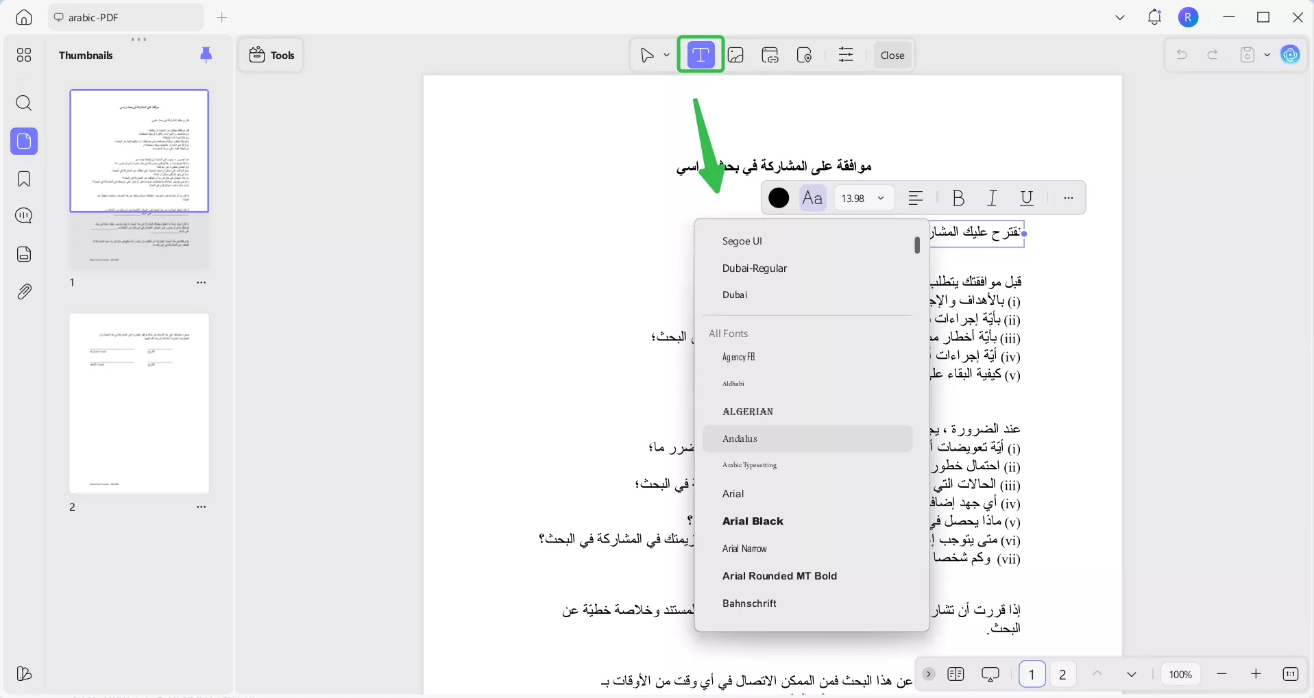Toggle underline formatting
1314x698 pixels.
(1026, 198)
